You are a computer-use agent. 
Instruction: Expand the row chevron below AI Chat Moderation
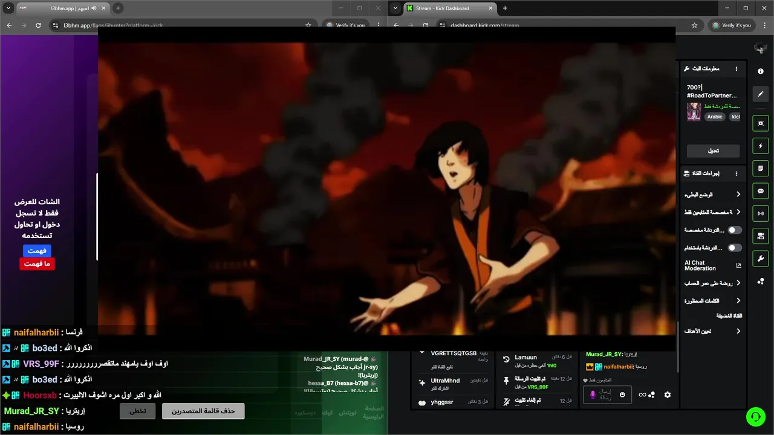tap(738, 283)
